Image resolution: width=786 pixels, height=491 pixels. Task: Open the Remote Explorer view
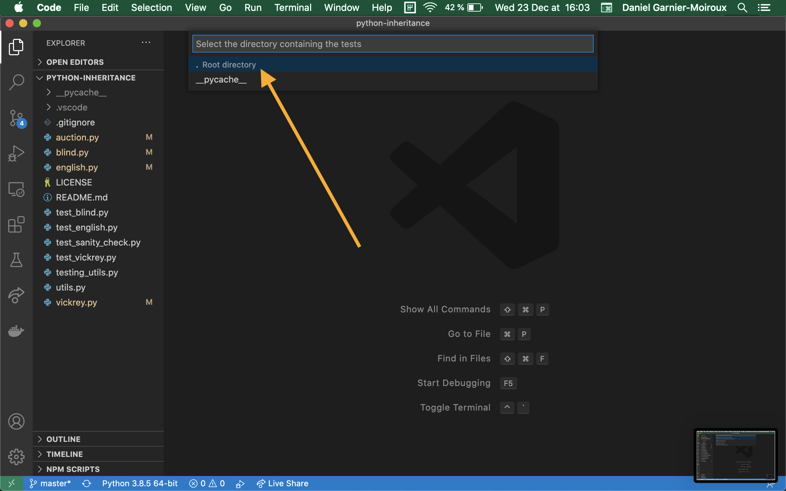(16, 189)
